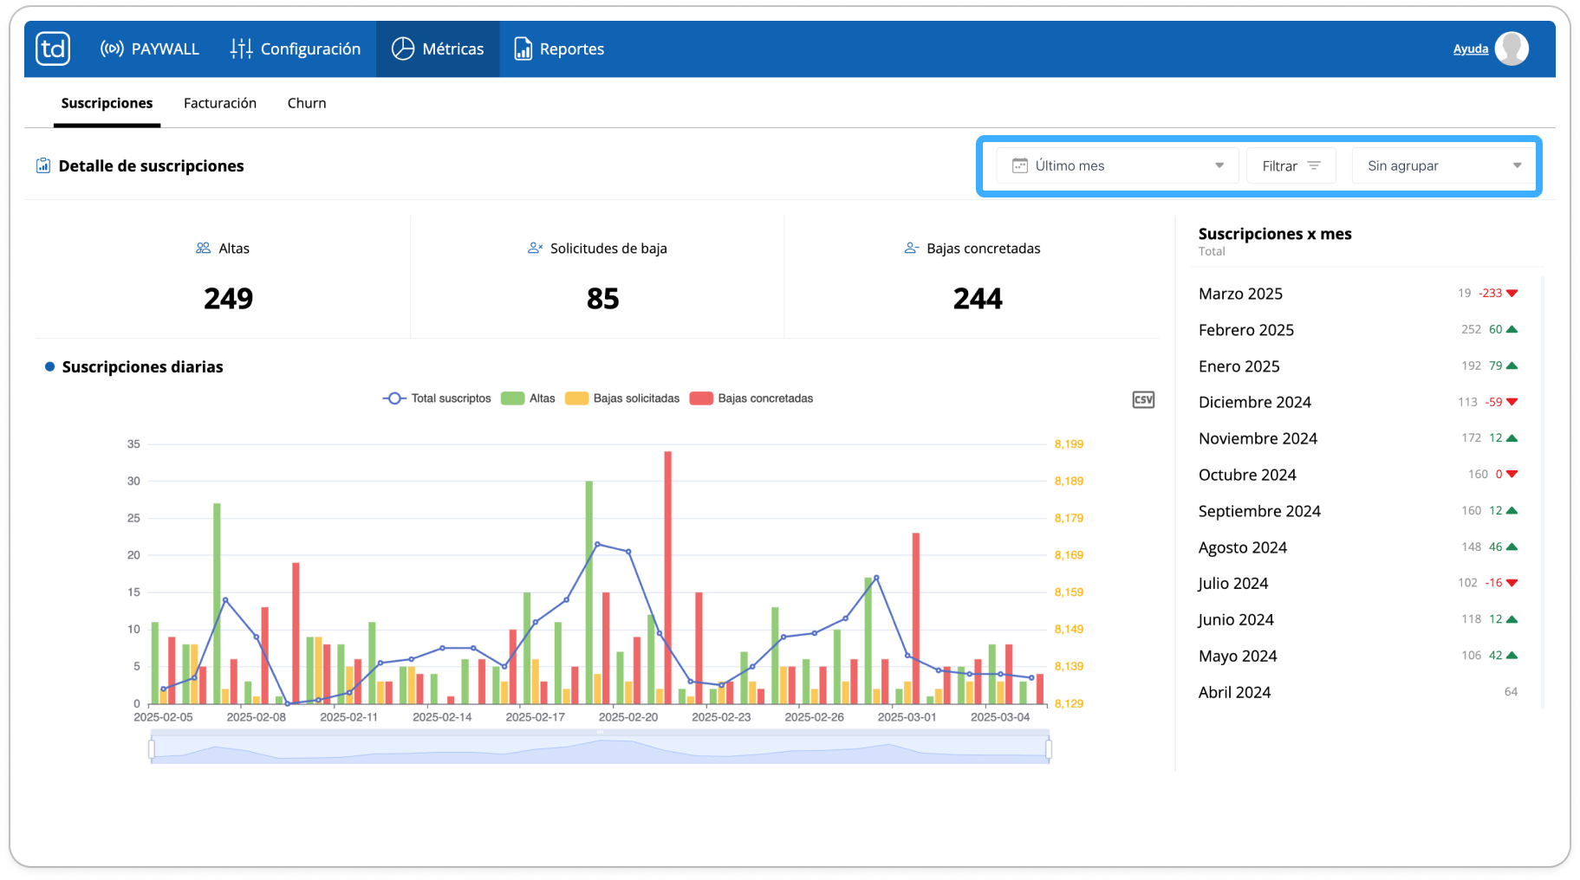Click the Solicitudes de baja value 85

(603, 299)
